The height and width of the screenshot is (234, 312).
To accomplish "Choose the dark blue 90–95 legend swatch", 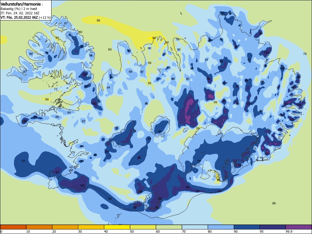I will point(247,227).
